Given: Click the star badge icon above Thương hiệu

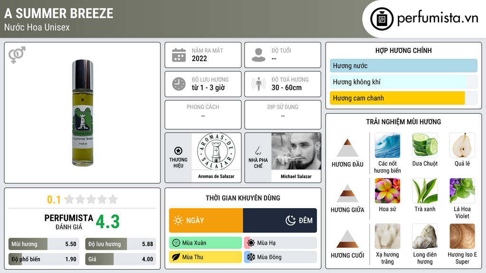Looking at the screenshot, I should pos(178,151).
